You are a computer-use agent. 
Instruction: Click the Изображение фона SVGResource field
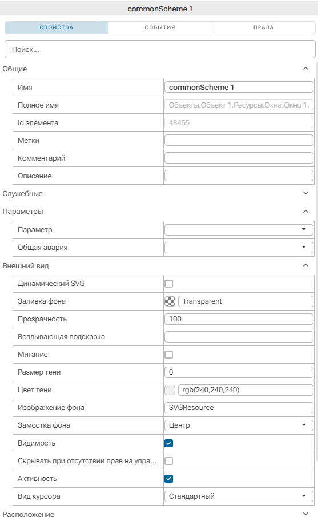tap(239, 408)
